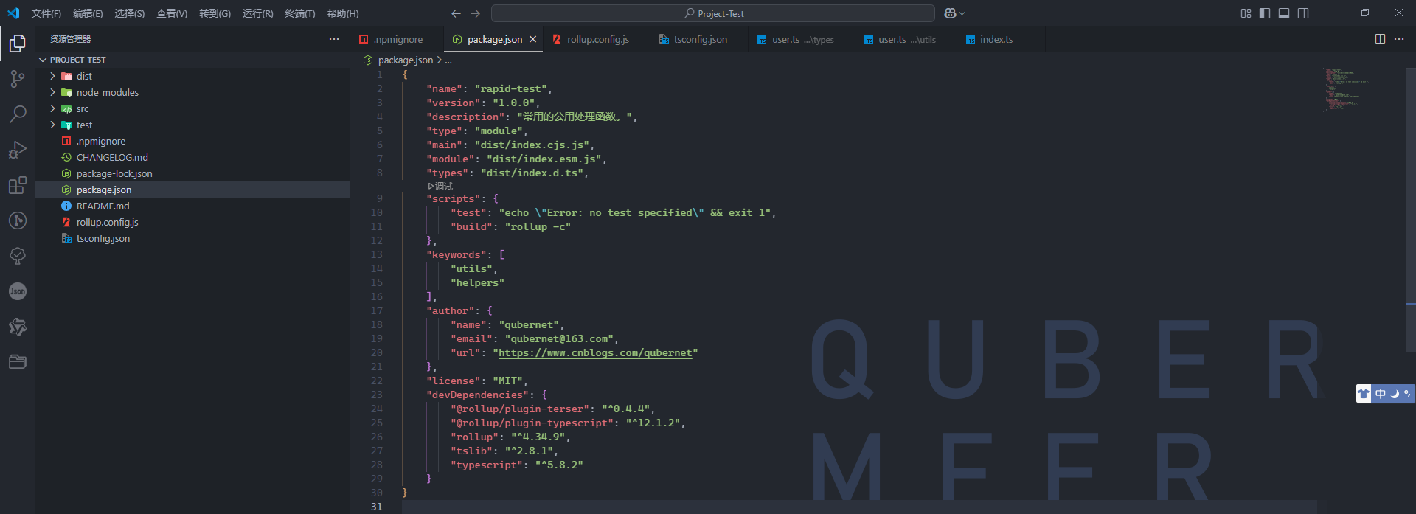Open Copilot dropdown arrow

(x=962, y=13)
